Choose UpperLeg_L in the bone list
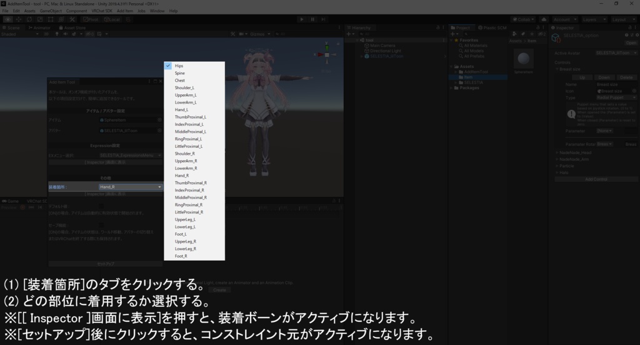The image size is (640, 345). click(x=194, y=220)
